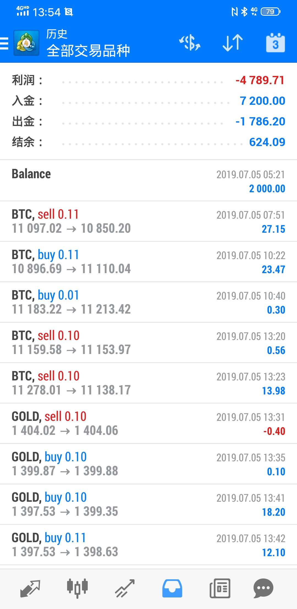Screen dimensions: 297x609
Task: Go to the Quotes tab
Action: tap(30, 588)
